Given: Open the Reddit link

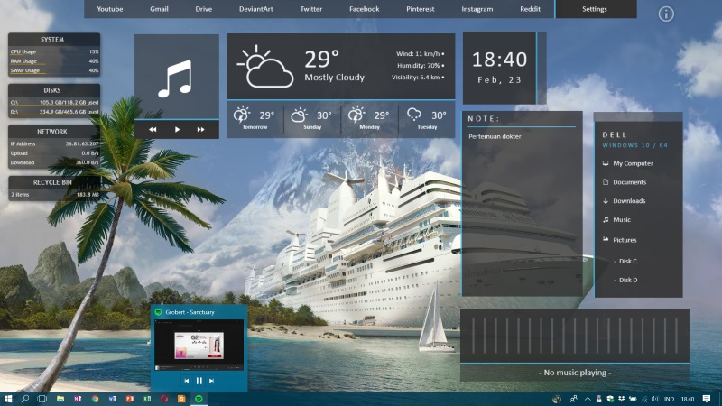Looking at the screenshot, I should pyautogui.click(x=530, y=9).
